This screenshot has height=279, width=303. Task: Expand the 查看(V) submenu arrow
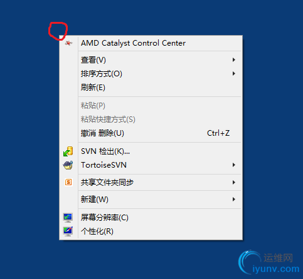[234, 60]
